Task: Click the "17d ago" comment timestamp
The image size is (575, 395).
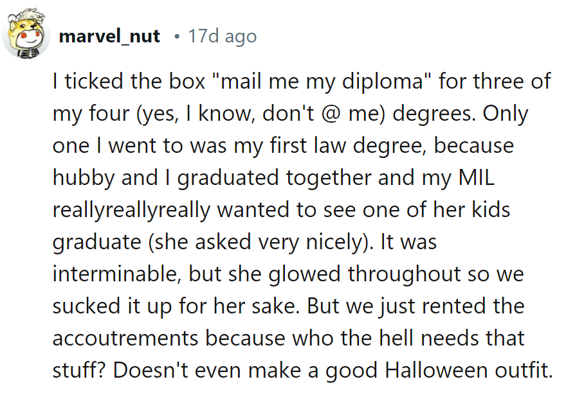Action: [x=222, y=36]
